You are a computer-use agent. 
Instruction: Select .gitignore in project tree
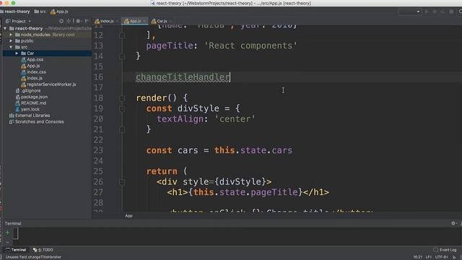(x=30, y=91)
